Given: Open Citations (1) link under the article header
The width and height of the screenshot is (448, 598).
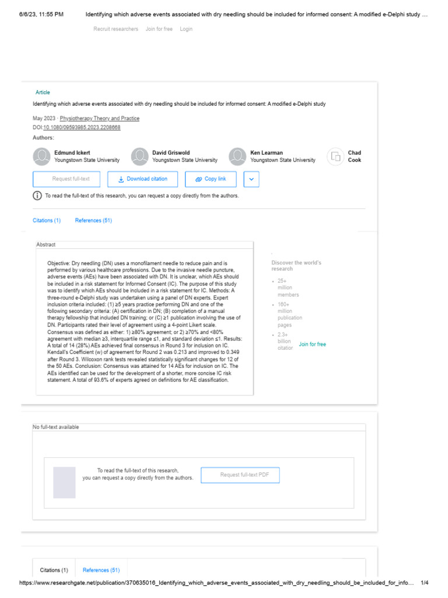Looking at the screenshot, I should pos(47,221).
